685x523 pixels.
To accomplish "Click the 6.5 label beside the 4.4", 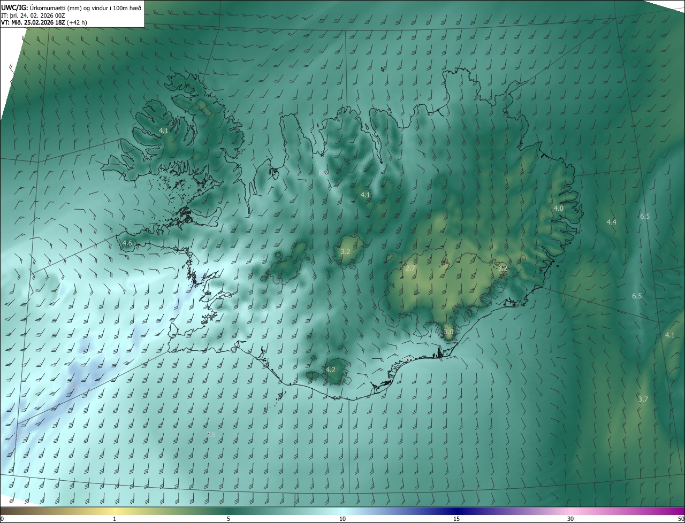I will click(x=645, y=216).
